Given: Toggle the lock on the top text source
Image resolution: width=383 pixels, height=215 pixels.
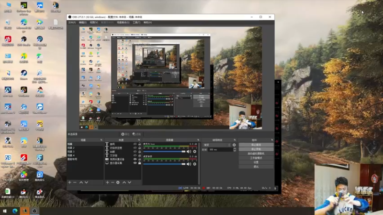Looking at the screenshot, I should 139,144.
